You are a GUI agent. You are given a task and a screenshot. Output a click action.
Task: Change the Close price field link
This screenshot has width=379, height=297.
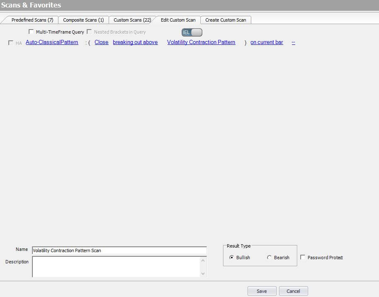101,42
